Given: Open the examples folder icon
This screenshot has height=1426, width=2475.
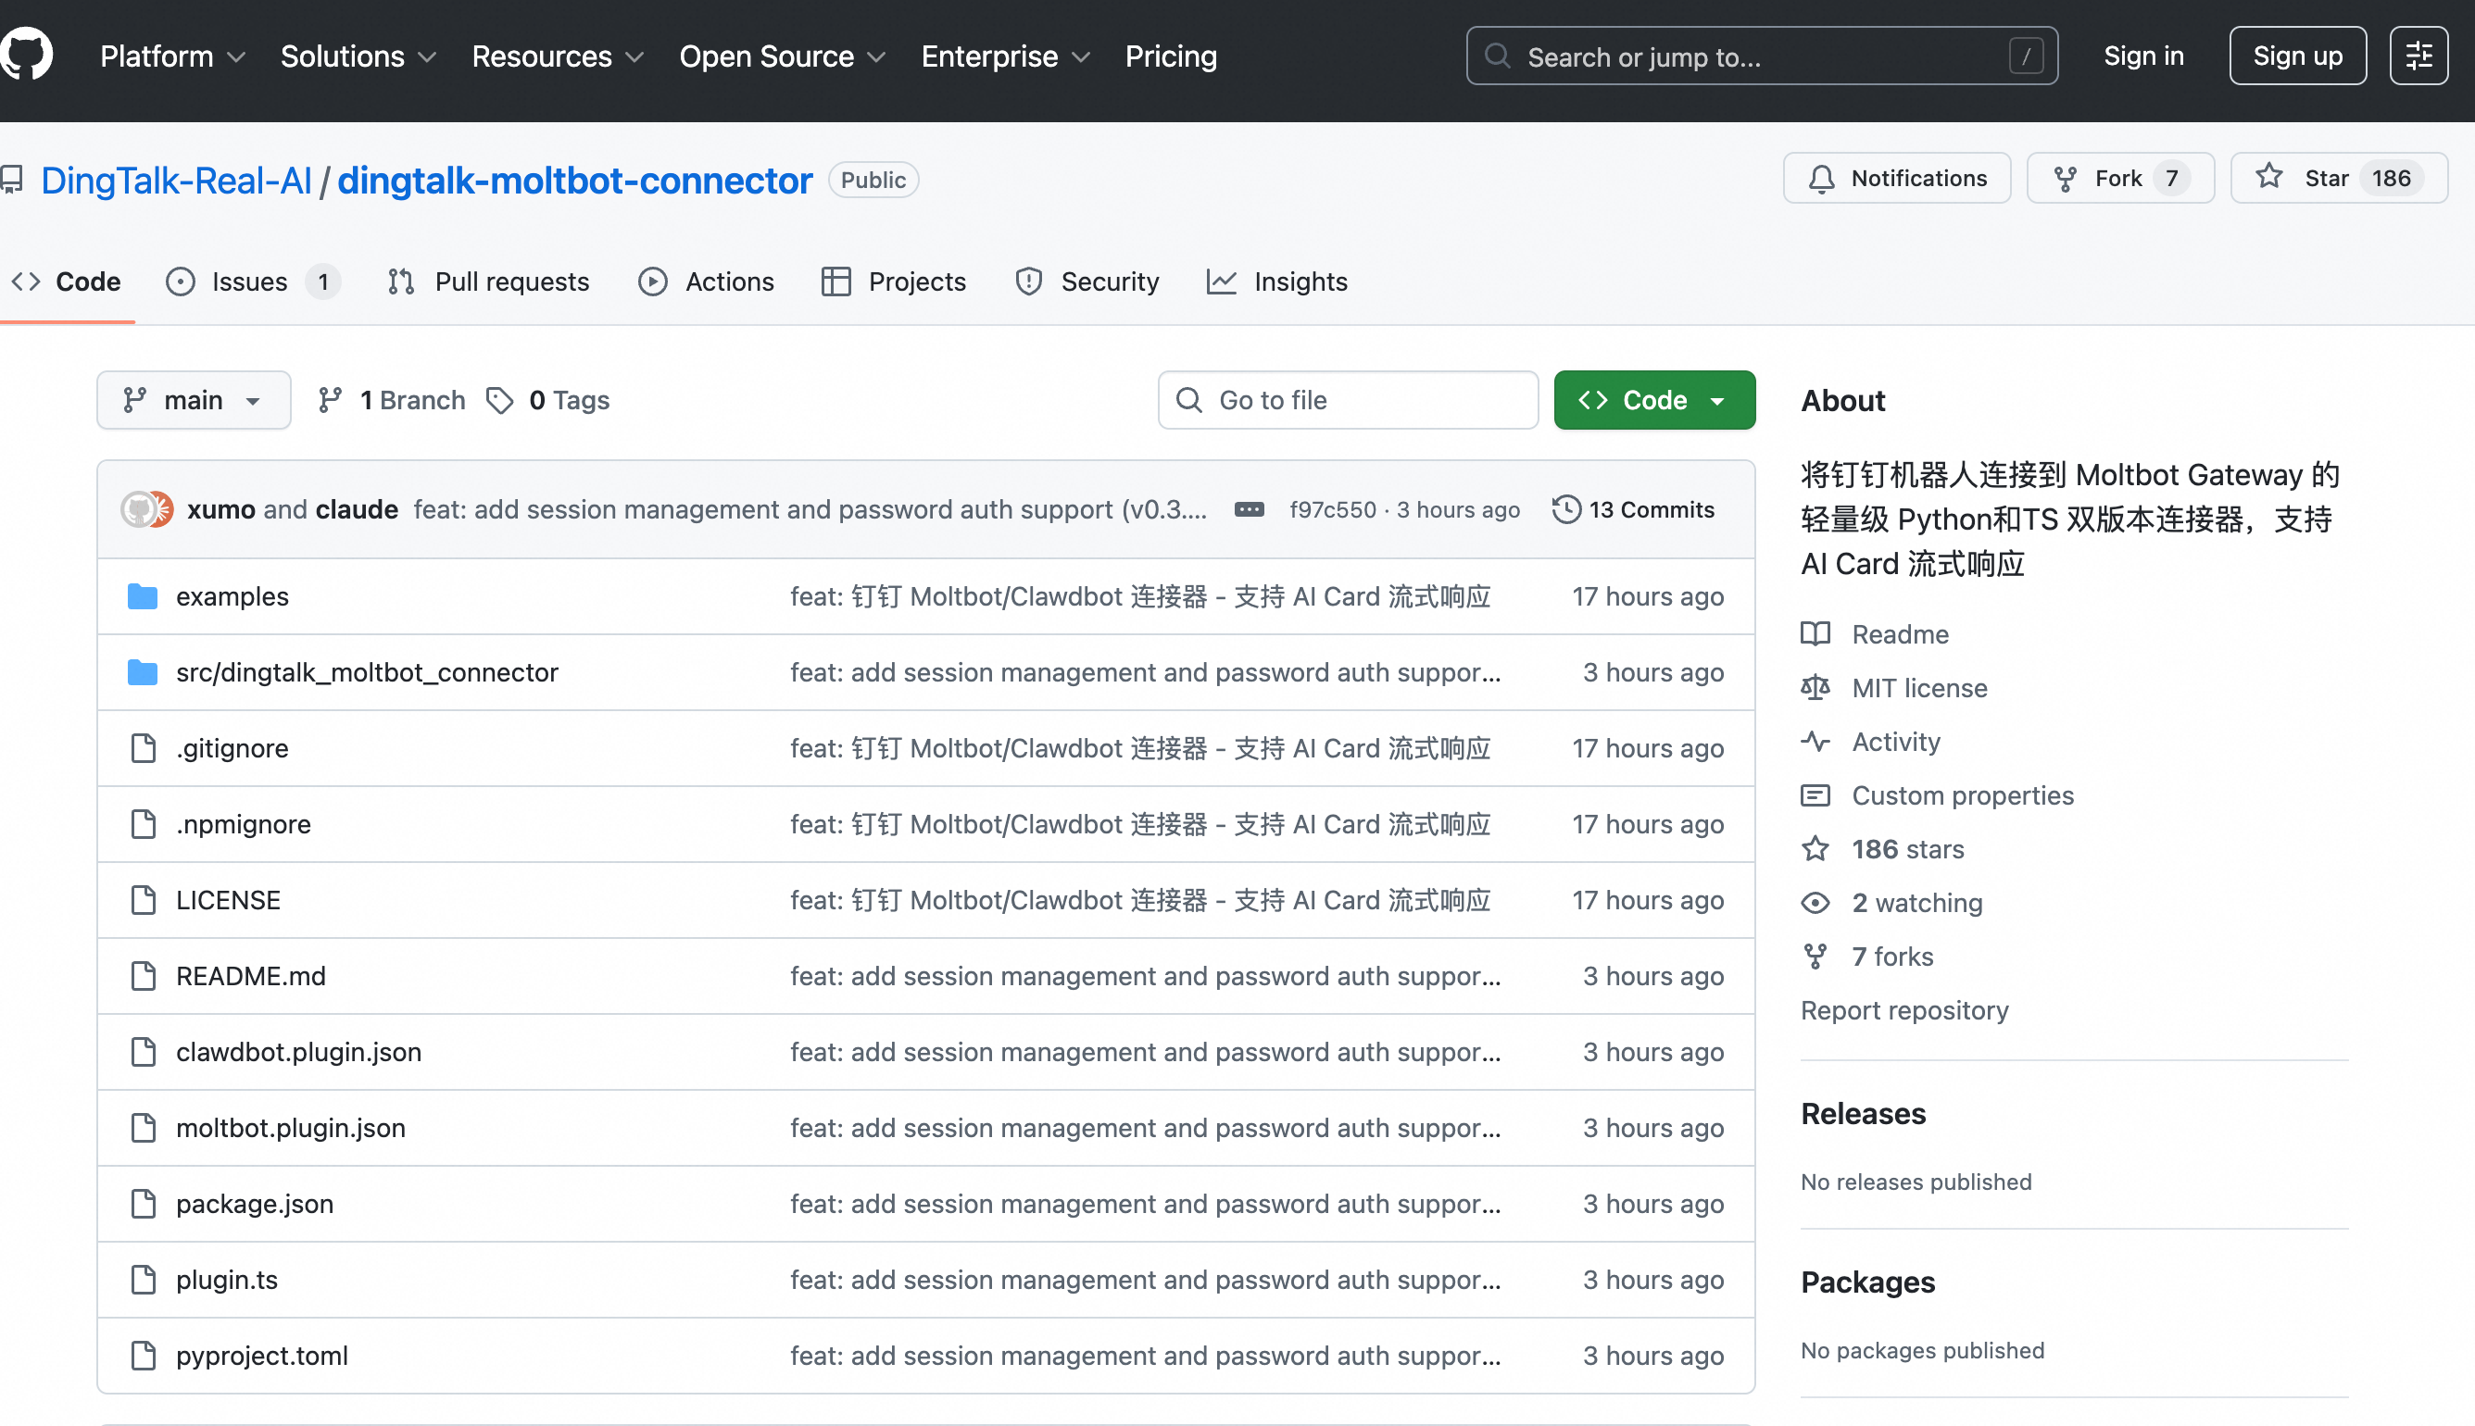Looking at the screenshot, I should tap(143, 595).
